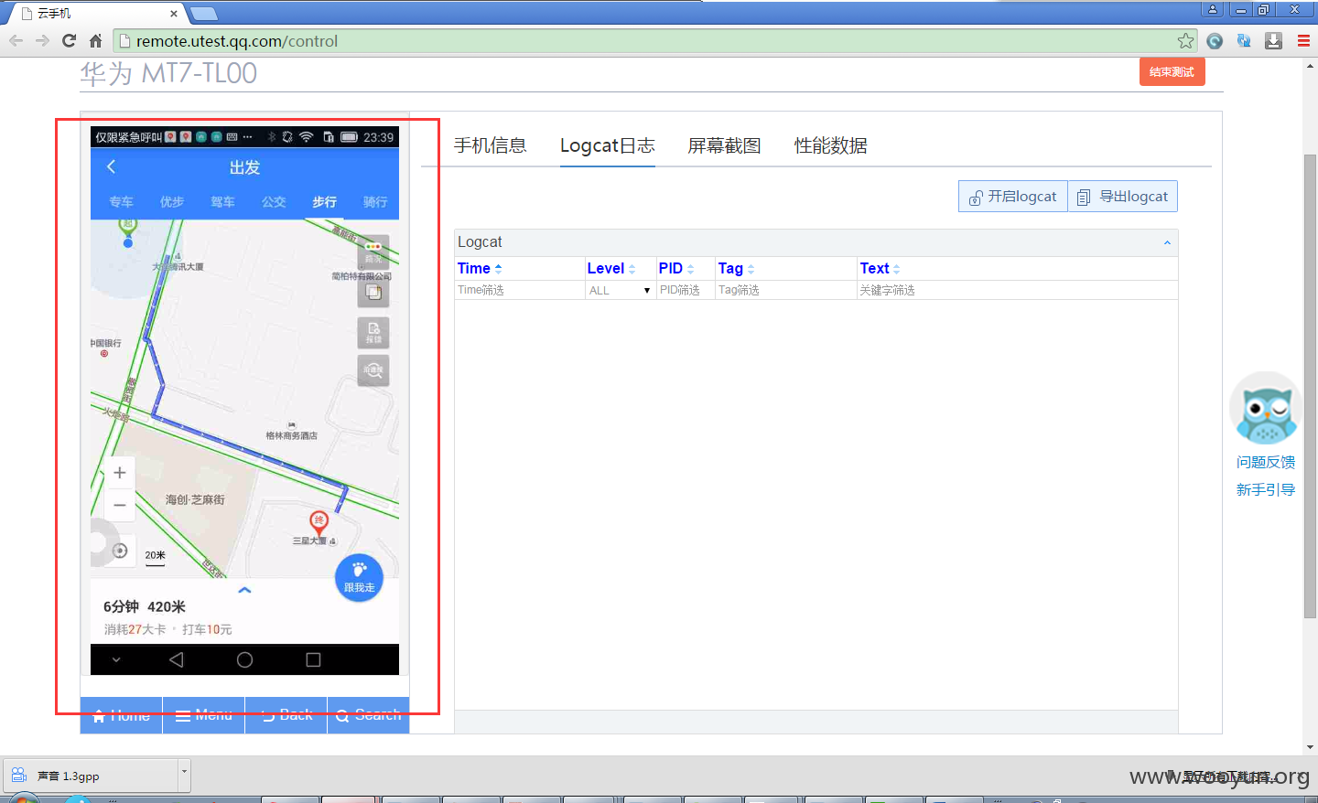Click browser forward arrow
This screenshot has width=1318, height=803.
coord(42,40)
